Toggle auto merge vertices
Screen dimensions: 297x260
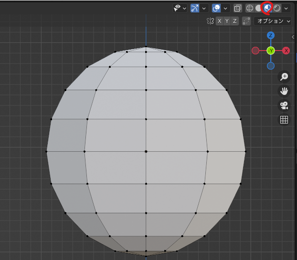click(246, 21)
